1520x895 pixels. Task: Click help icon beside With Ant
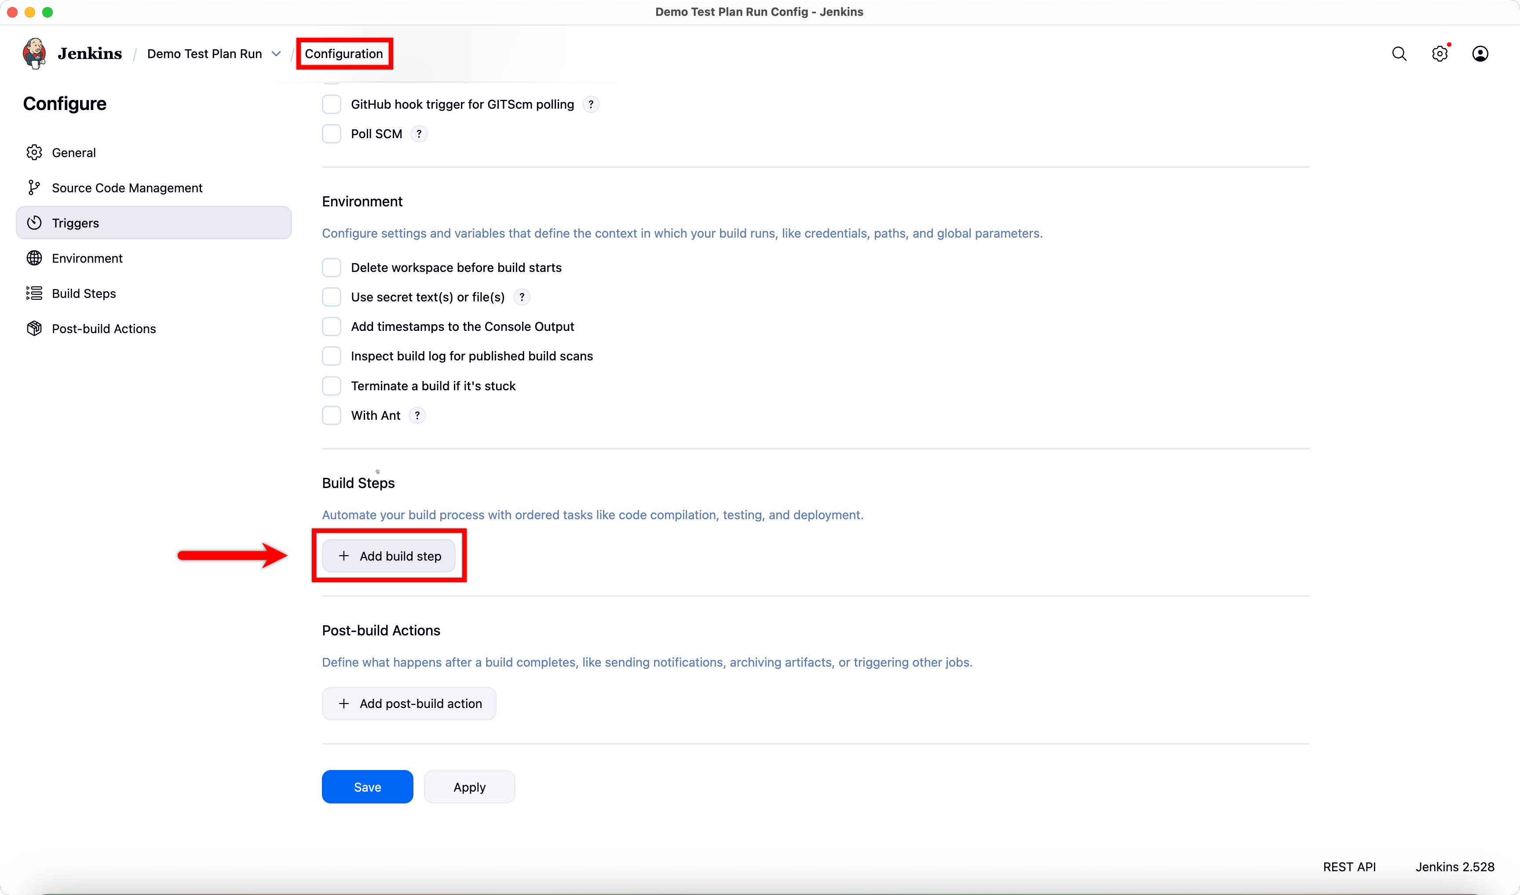(x=417, y=415)
